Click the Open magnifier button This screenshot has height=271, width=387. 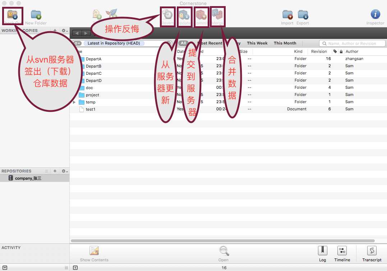click(224, 254)
